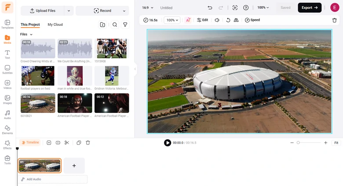Flip the selected clip
This screenshot has height=186, width=343.
[236, 20]
